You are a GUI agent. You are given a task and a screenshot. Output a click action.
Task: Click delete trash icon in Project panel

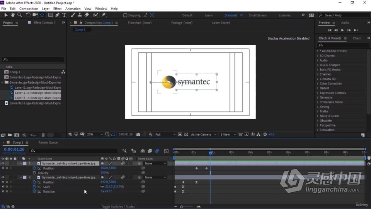pos(43,135)
